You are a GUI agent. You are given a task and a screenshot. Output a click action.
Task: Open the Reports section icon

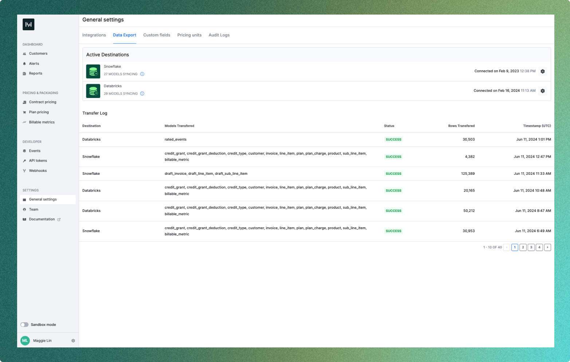(24, 73)
